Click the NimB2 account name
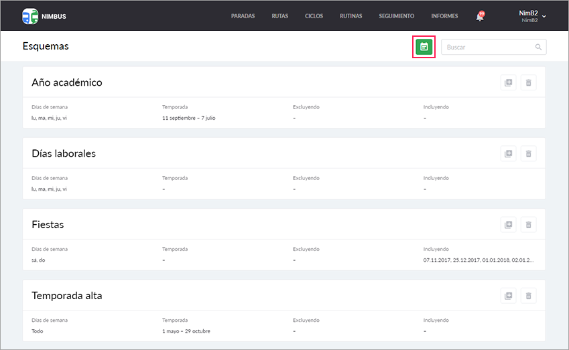The width and height of the screenshot is (569, 350). click(x=528, y=13)
